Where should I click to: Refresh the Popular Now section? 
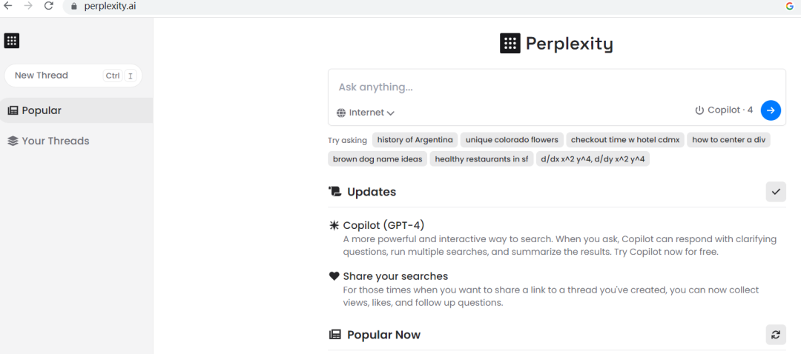point(776,335)
